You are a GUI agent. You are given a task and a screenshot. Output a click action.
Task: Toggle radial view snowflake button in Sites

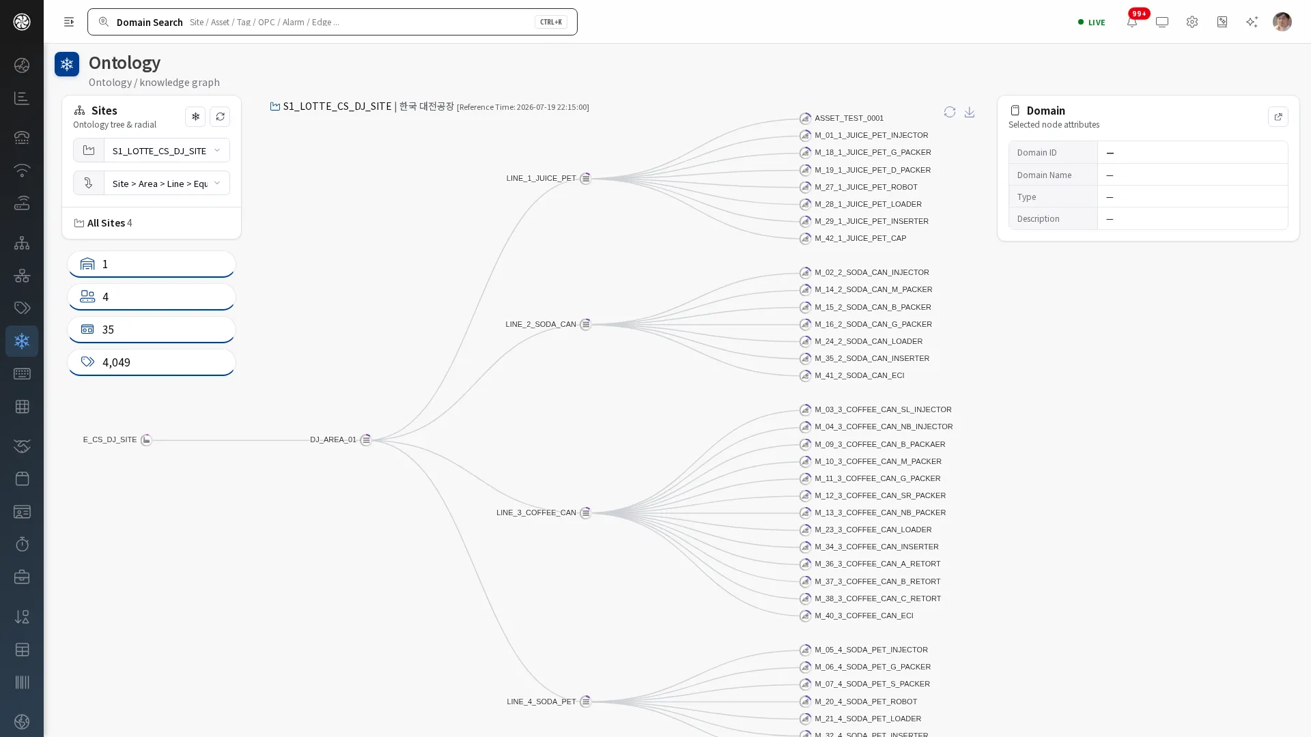[x=195, y=117]
